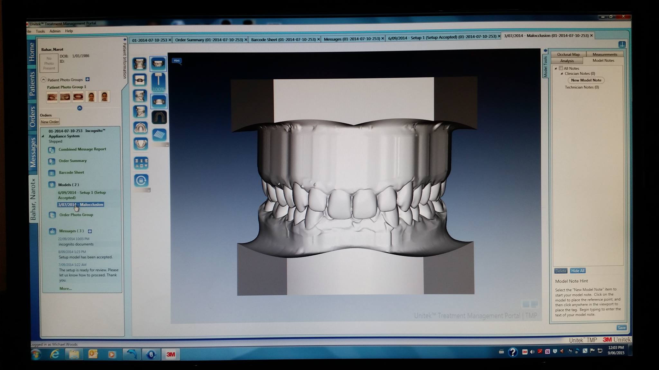Select Technician Notes (0)
This screenshot has height=370, width=659.
coord(582,87)
